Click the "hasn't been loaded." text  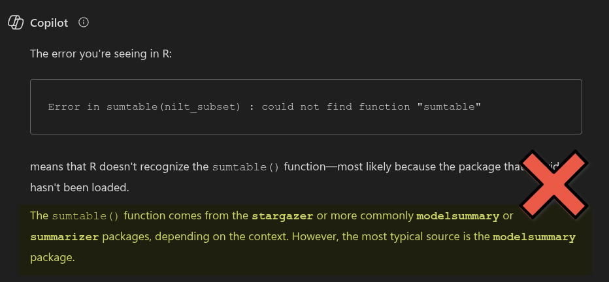coord(79,187)
